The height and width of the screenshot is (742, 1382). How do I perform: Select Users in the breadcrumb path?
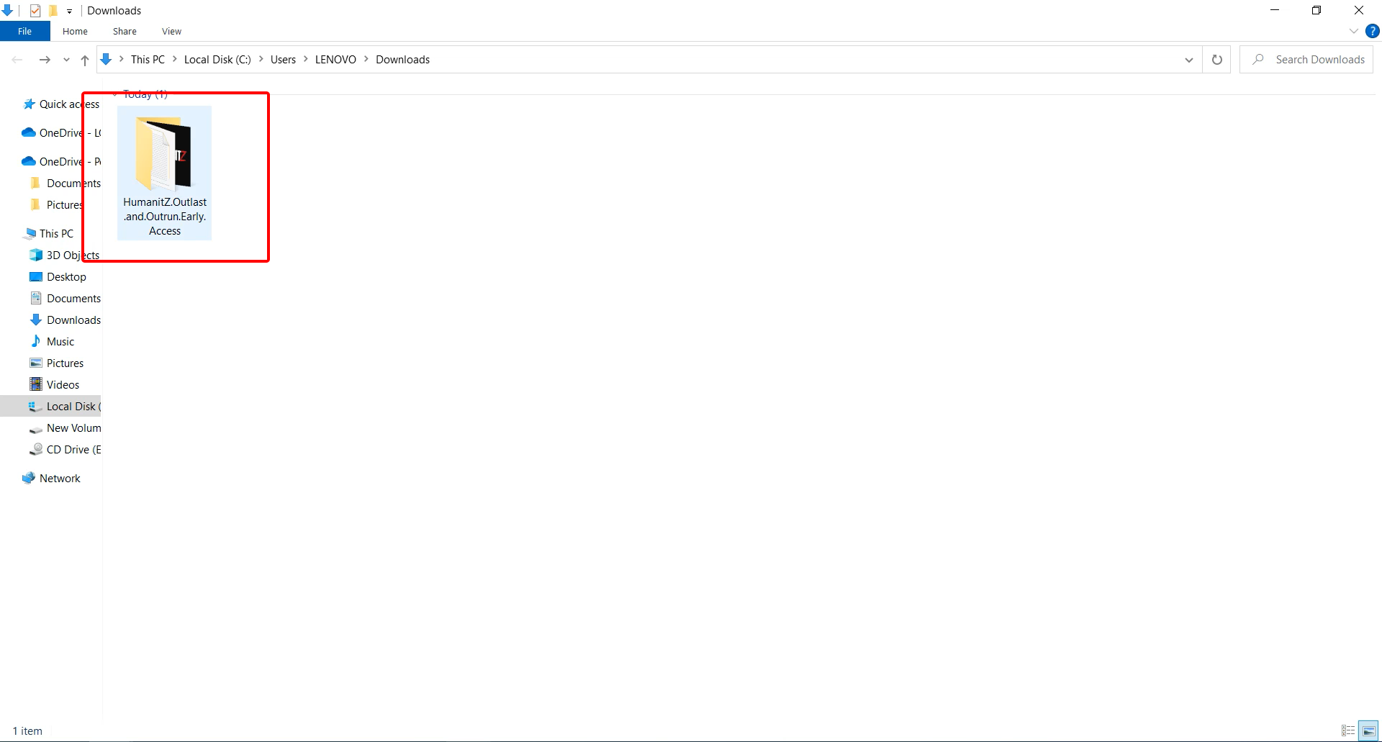click(283, 60)
